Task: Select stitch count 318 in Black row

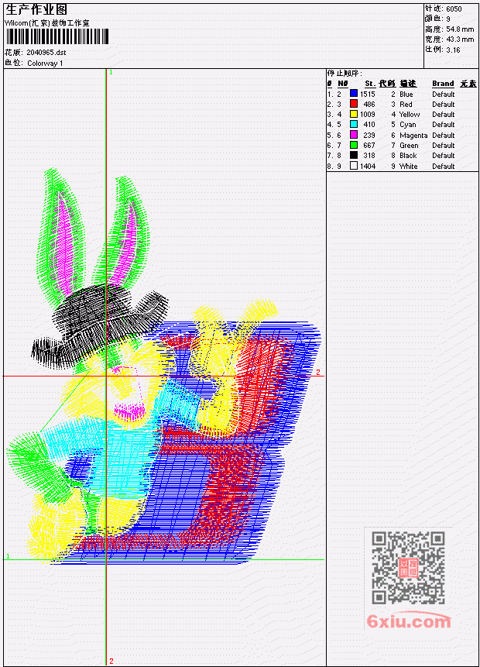Action: 369,156
